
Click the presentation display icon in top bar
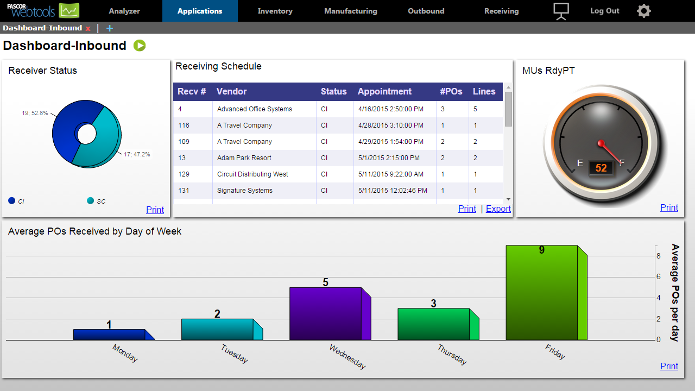coord(560,10)
